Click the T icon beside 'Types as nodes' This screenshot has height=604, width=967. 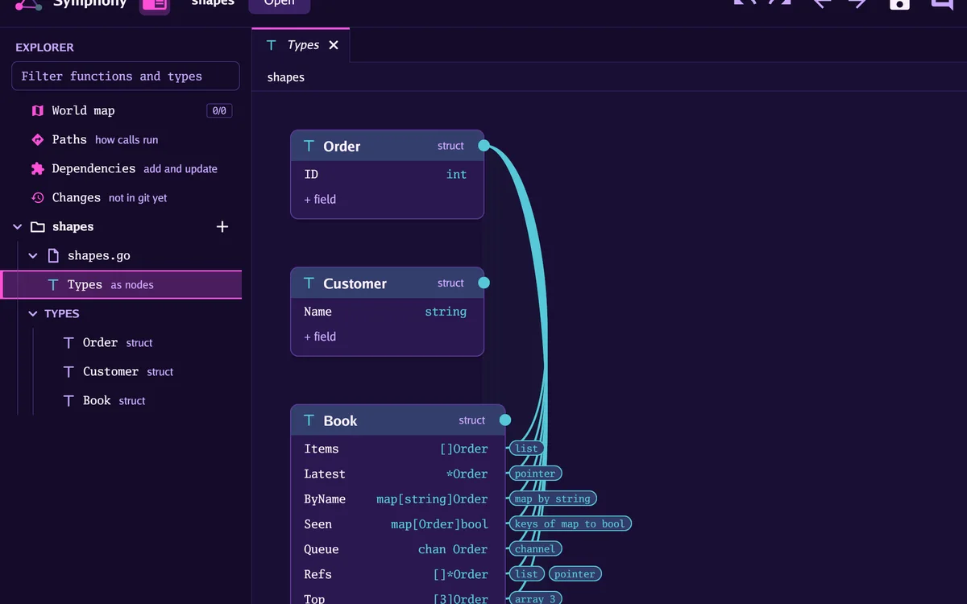[53, 284]
